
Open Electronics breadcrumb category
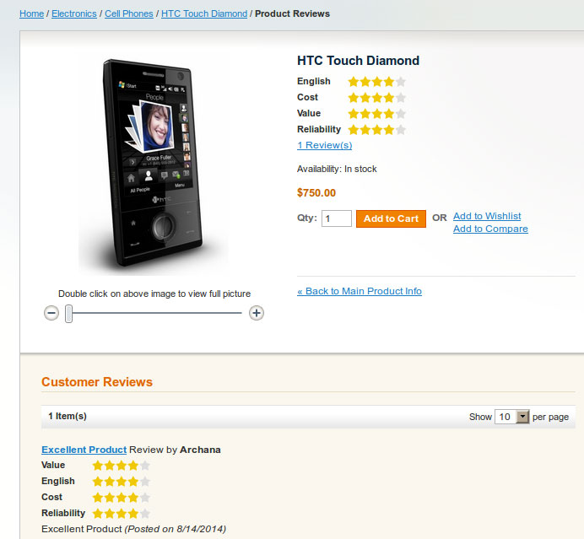[74, 13]
